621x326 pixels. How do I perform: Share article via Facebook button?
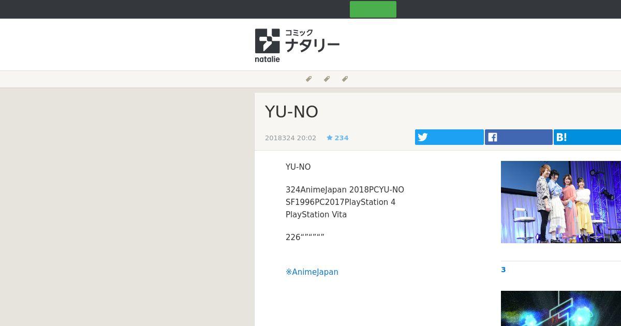click(519, 137)
